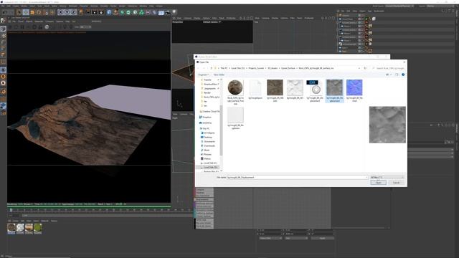Click the timeline playhead at frame zero
459x258 pixels.
11,210
